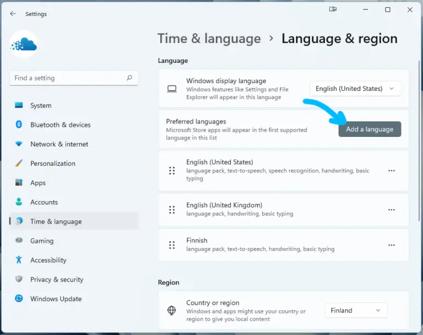The image size is (423, 335).
Task: Click the Accounts person icon
Action: click(19, 202)
